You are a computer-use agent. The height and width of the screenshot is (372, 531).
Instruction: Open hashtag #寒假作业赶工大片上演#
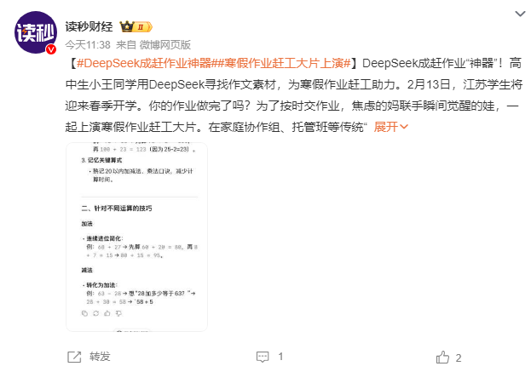tap(280, 63)
